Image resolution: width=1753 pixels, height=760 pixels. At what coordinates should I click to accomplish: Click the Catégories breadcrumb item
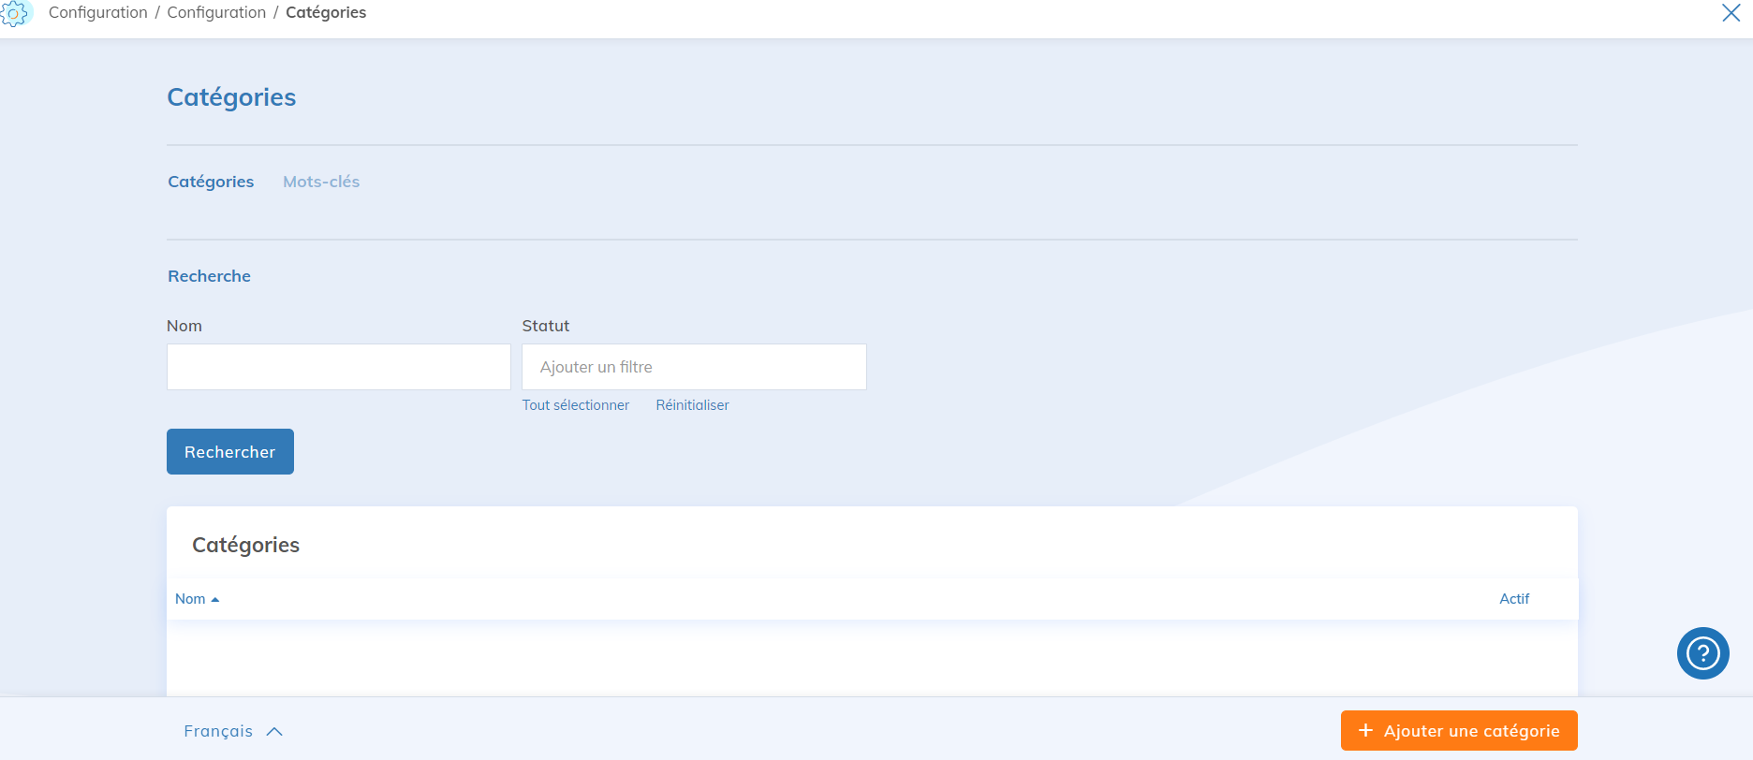(x=326, y=13)
